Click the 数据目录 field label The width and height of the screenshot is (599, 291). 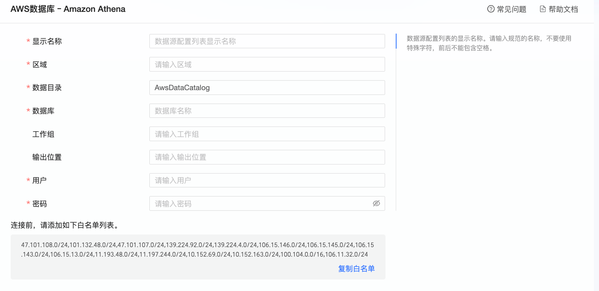tap(47, 88)
